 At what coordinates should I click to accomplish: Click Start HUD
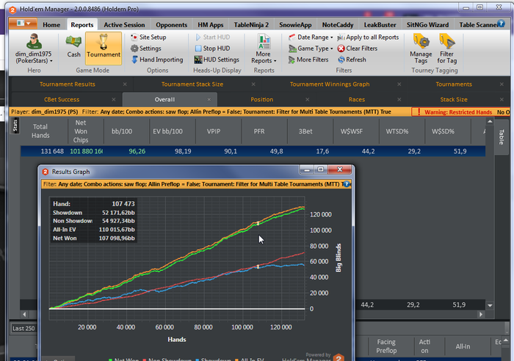tap(213, 37)
